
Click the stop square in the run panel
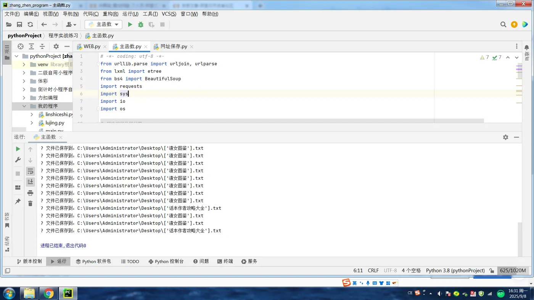click(18, 174)
